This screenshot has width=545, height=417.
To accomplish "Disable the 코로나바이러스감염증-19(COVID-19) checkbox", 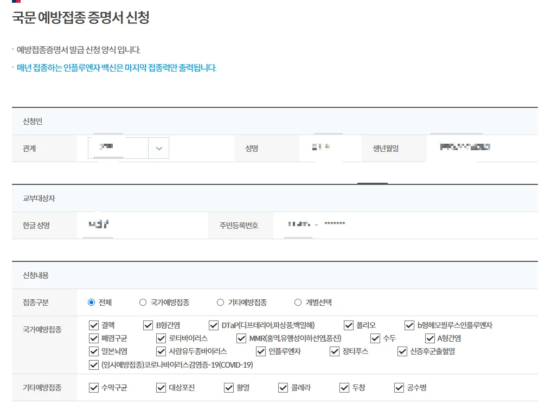I will click(93, 365).
